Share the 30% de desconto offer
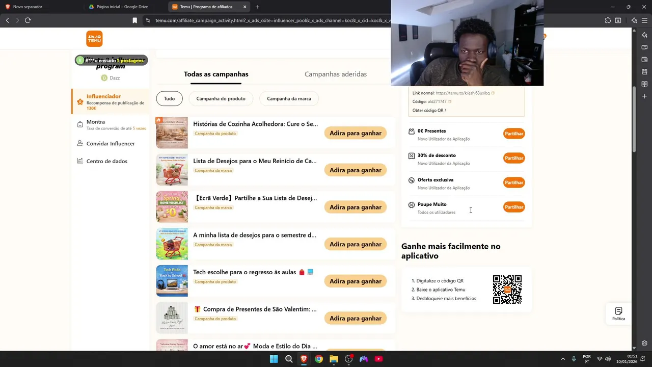The width and height of the screenshot is (652, 367). [514, 158]
